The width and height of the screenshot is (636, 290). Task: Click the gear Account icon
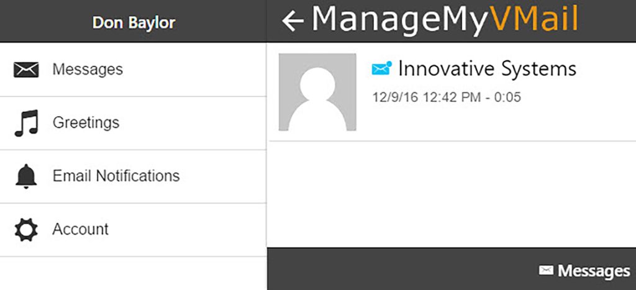coord(26,230)
